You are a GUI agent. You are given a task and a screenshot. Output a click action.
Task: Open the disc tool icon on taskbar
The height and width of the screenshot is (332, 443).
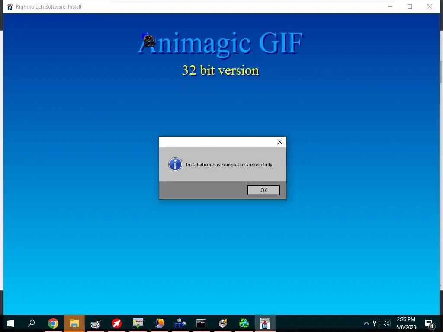click(223, 323)
